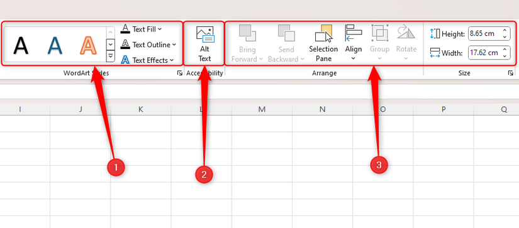Open the Align dropdown
The height and width of the screenshot is (228, 519).
coord(353,43)
